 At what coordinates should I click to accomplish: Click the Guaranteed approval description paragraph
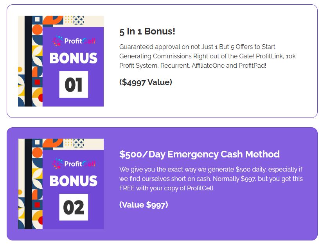[x=207, y=56]
